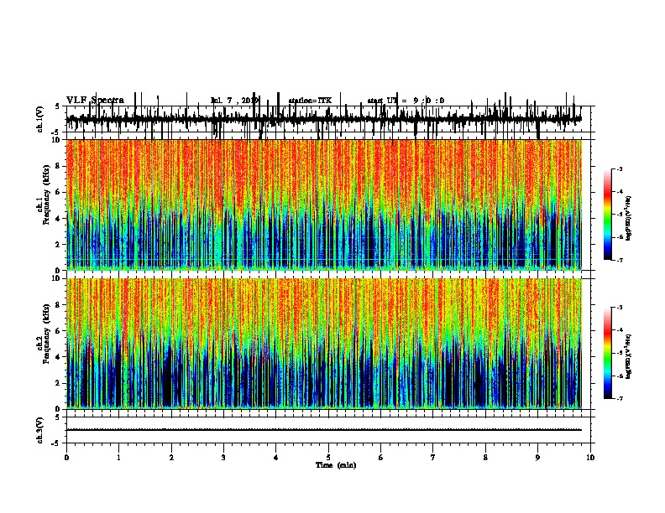Click time axis tick label 1

[118, 458]
